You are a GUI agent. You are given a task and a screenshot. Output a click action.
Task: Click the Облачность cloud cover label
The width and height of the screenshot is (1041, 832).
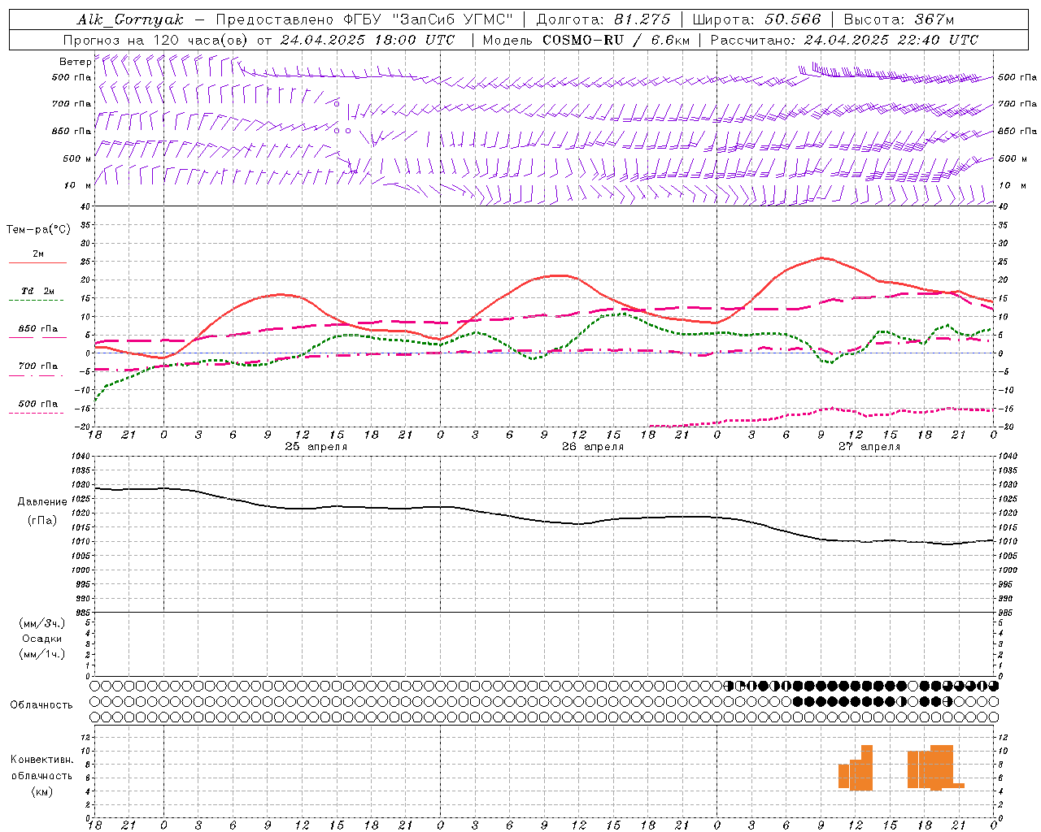point(41,704)
